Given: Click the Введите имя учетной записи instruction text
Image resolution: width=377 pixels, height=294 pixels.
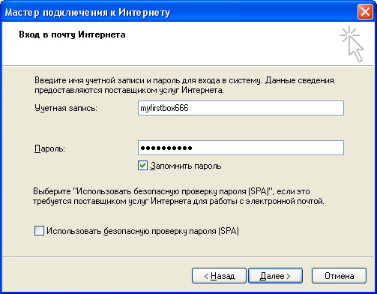Looking at the screenshot, I should click(x=184, y=85).
